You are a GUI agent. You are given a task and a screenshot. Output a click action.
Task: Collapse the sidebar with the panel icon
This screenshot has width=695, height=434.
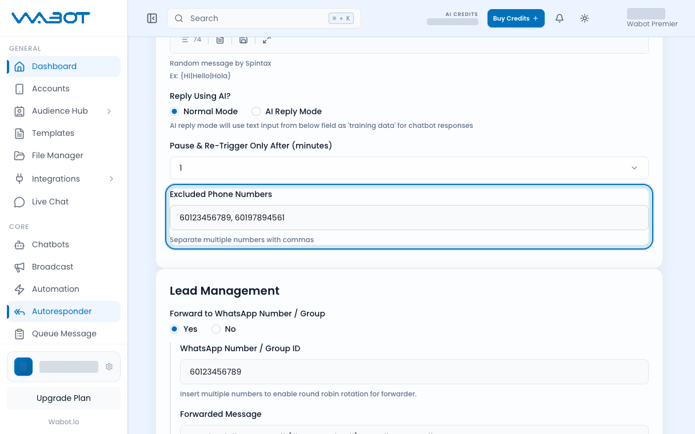point(152,18)
